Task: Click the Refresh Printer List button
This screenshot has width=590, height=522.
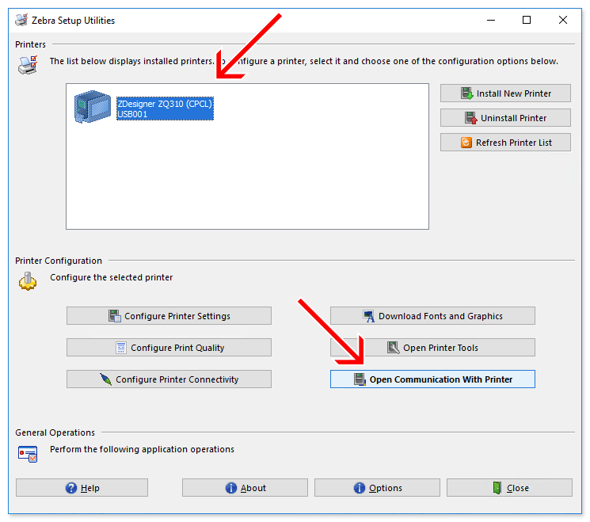Action: (x=505, y=143)
